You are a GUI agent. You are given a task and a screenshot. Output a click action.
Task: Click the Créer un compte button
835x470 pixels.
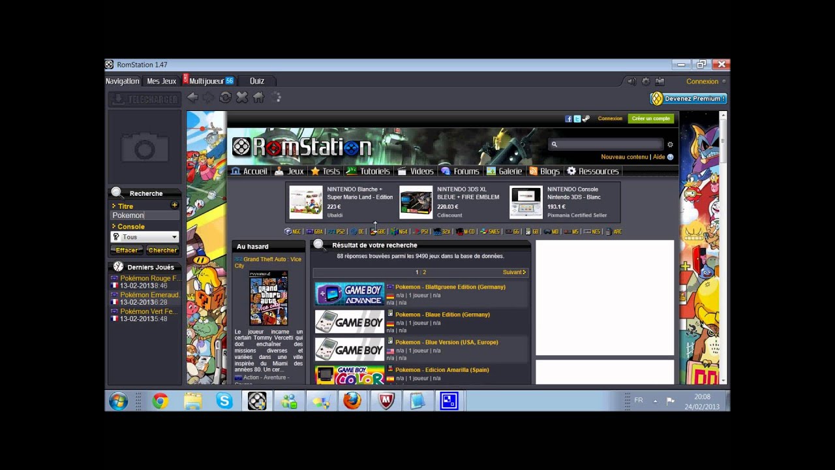coord(650,119)
